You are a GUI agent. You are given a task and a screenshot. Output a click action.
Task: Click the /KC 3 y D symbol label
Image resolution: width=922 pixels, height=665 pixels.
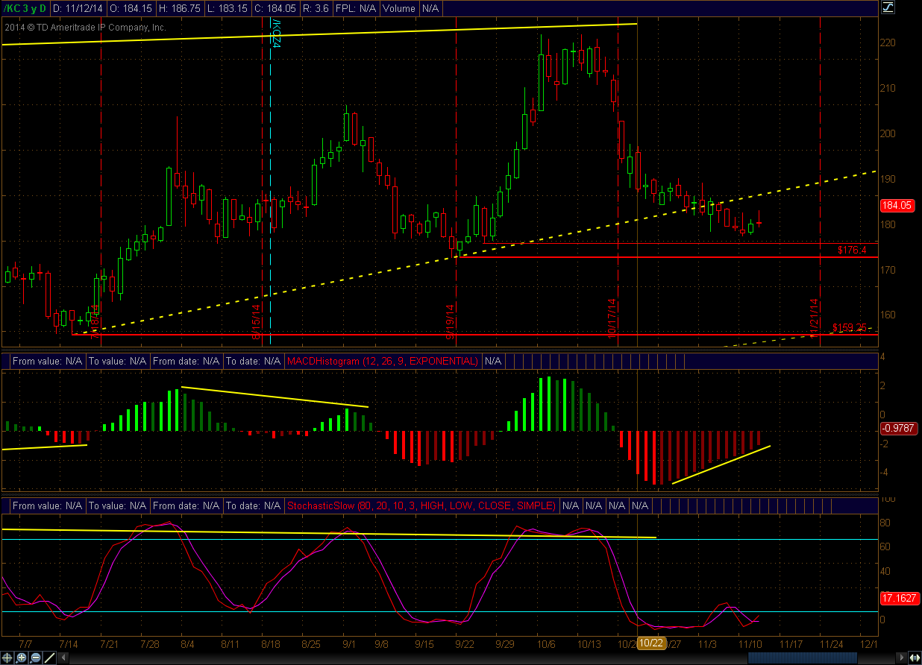pyautogui.click(x=25, y=8)
